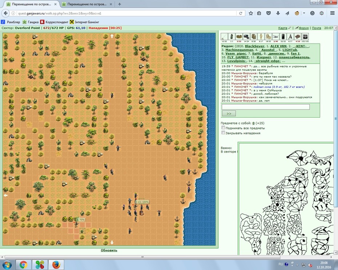
Task: Open the Ганджа bookmark
Action: pyautogui.click(x=31, y=22)
